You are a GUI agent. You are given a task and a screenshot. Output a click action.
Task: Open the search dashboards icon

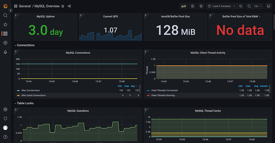point(5,15)
